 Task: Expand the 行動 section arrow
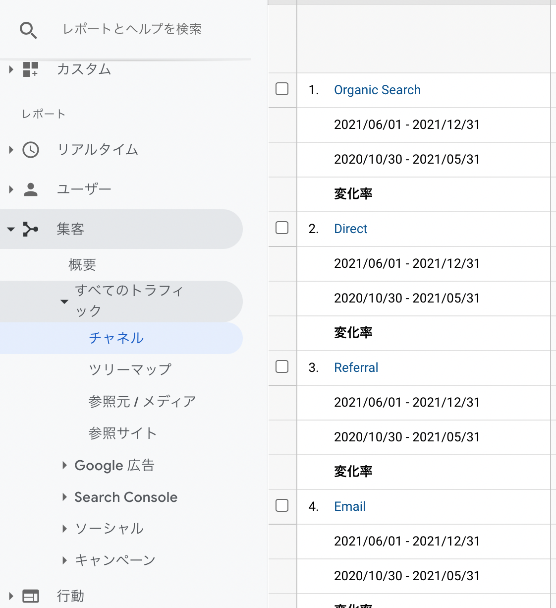tap(11, 596)
